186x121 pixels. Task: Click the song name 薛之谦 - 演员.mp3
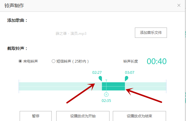(x=69, y=33)
